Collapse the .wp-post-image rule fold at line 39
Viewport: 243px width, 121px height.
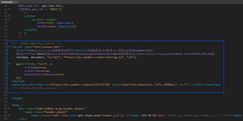click(x=9, y=19)
